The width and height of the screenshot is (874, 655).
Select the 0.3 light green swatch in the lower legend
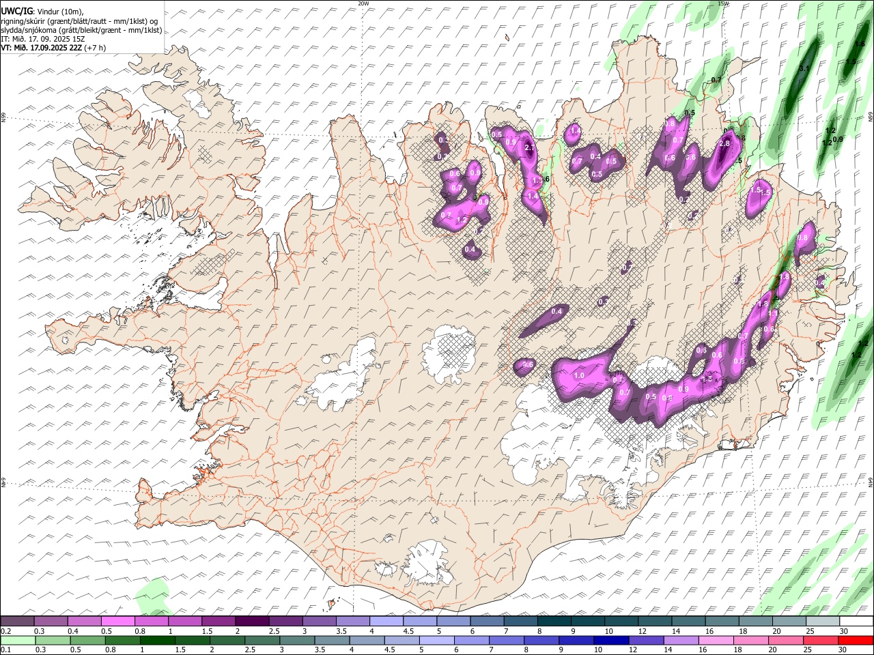tap(53, 640)
